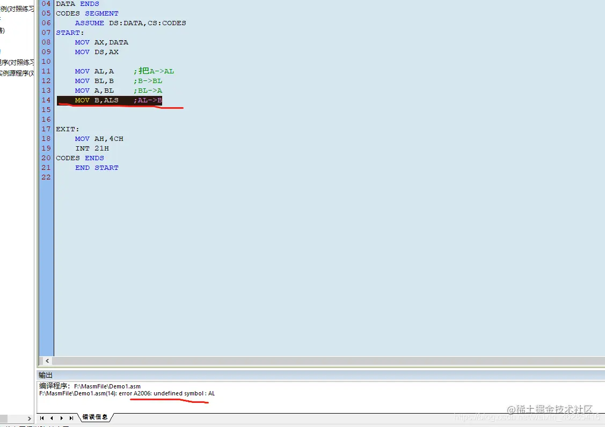This screenshot has height=427, width=605.
Task: Click line number 11 in gutter
Action: tap(46, 71)
